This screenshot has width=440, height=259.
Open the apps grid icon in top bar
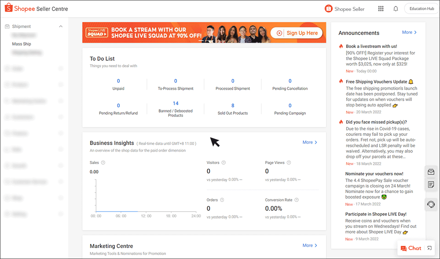381,8
